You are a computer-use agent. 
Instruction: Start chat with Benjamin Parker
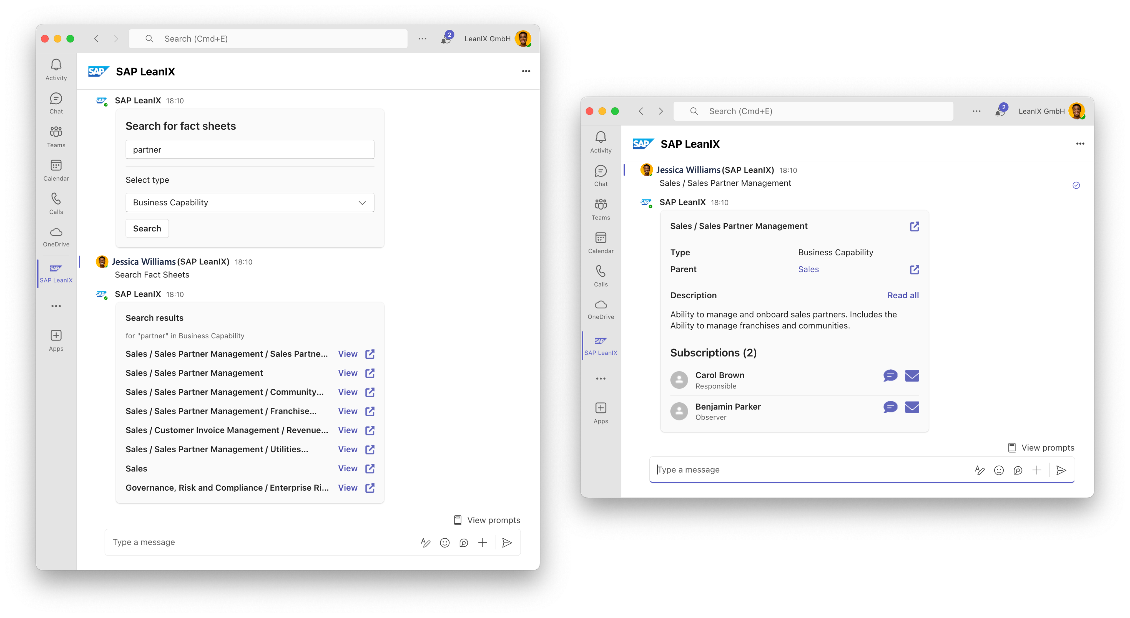[890, 407]
